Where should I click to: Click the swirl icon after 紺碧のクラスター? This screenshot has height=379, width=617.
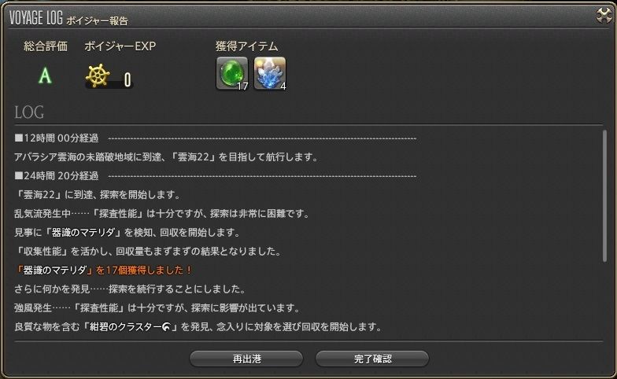[x=167, y=327]
